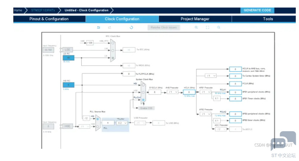Click the To ADC1,2 value box
The image size is (299, 161).
235,129
